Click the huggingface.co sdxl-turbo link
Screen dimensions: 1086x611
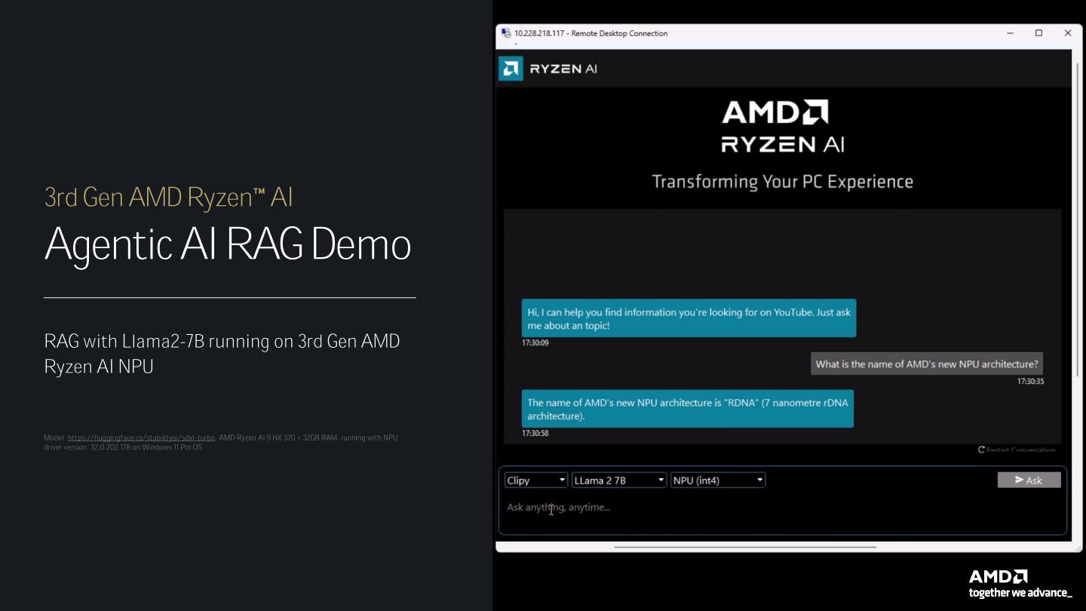(141, 438)
